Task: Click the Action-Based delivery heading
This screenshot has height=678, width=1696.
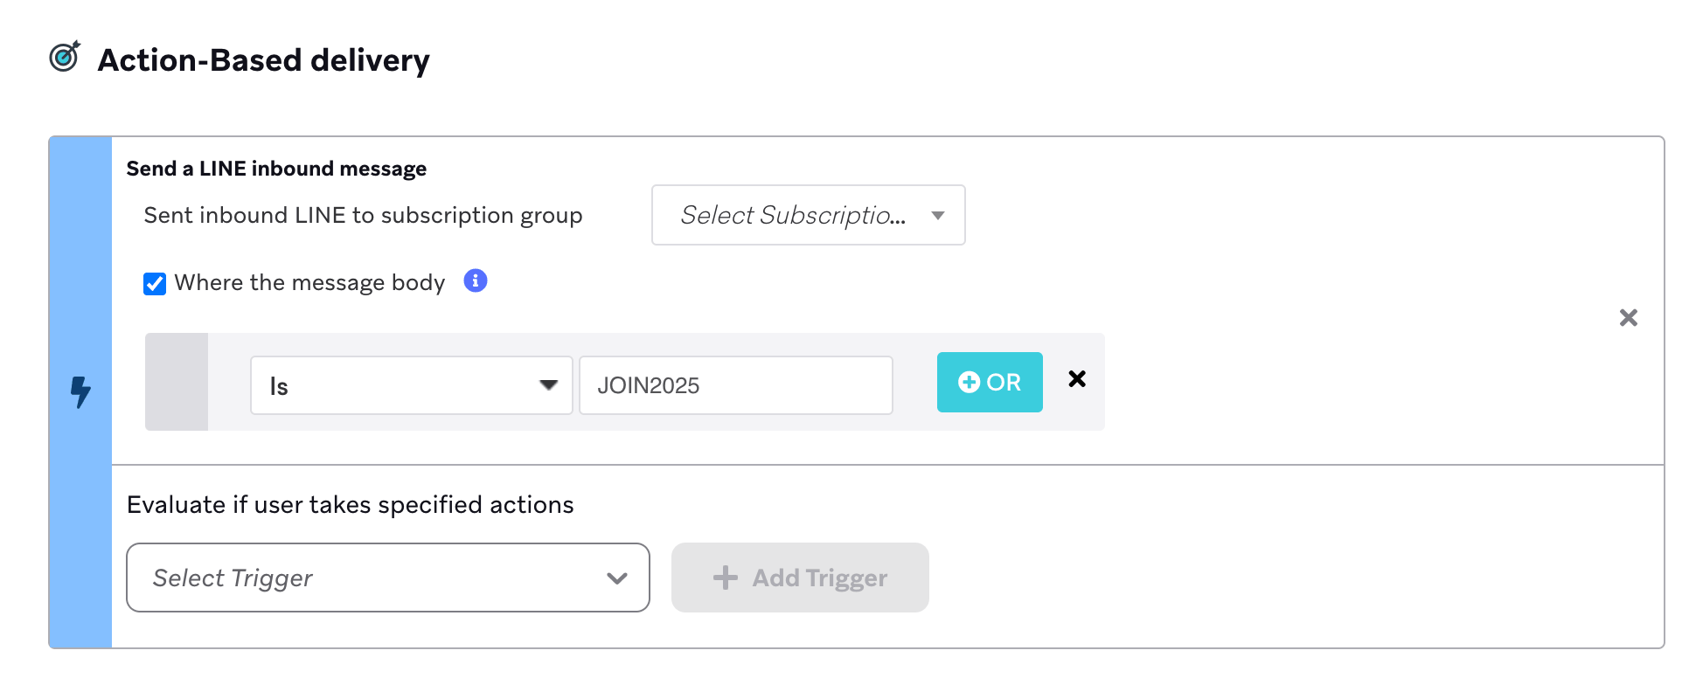Action: click(x=263, y=60)
